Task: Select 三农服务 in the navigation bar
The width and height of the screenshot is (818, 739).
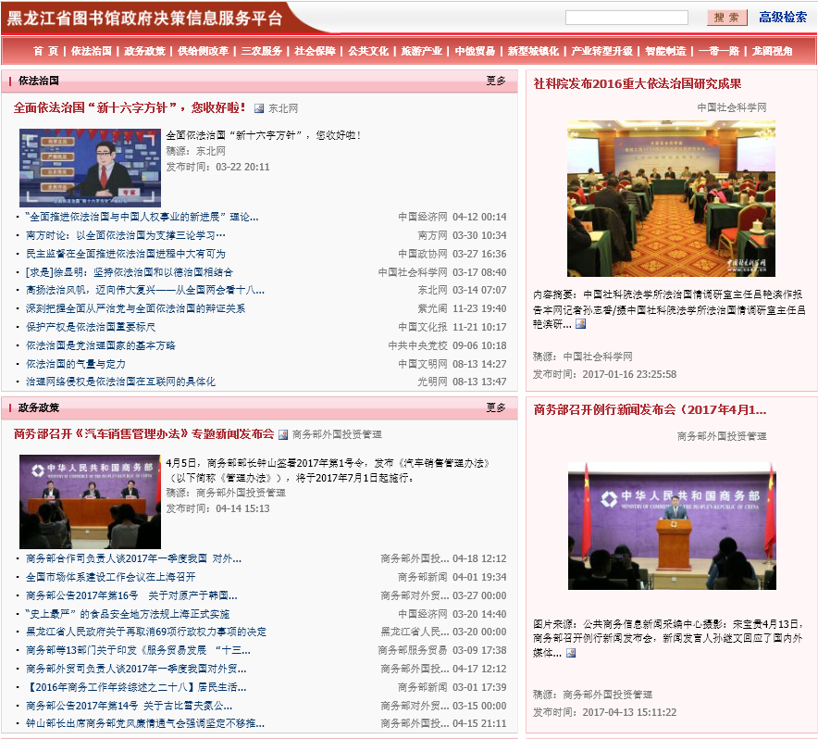Action: pos(261,51)
